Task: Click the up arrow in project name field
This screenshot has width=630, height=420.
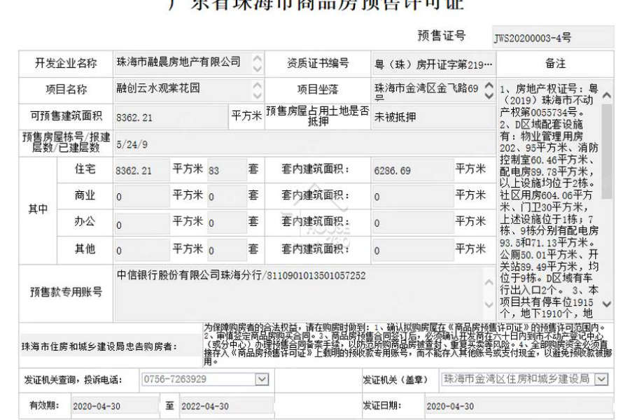Action: (x=257, y=85)
